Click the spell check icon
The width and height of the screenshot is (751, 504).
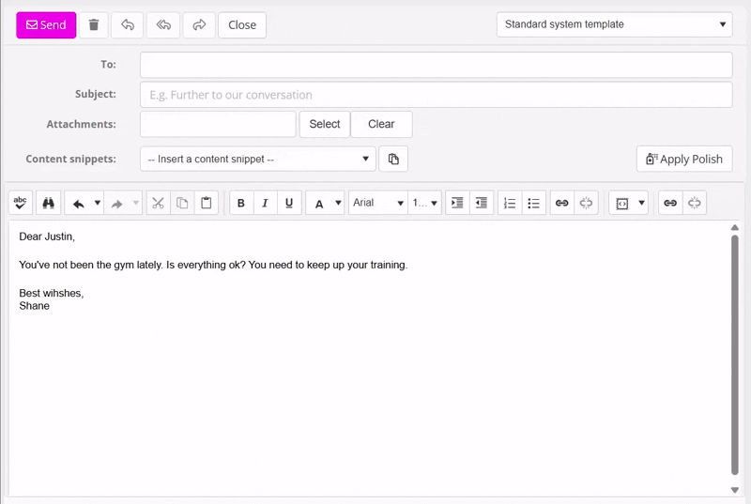point(21,203)
